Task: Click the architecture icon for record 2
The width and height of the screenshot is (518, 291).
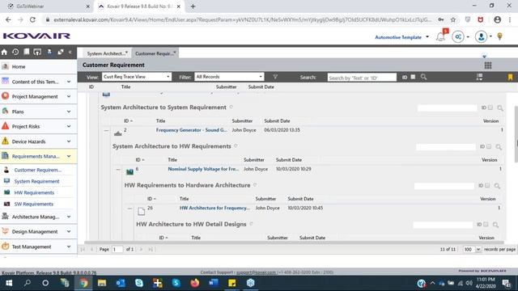Action: [x=118, y=133]
